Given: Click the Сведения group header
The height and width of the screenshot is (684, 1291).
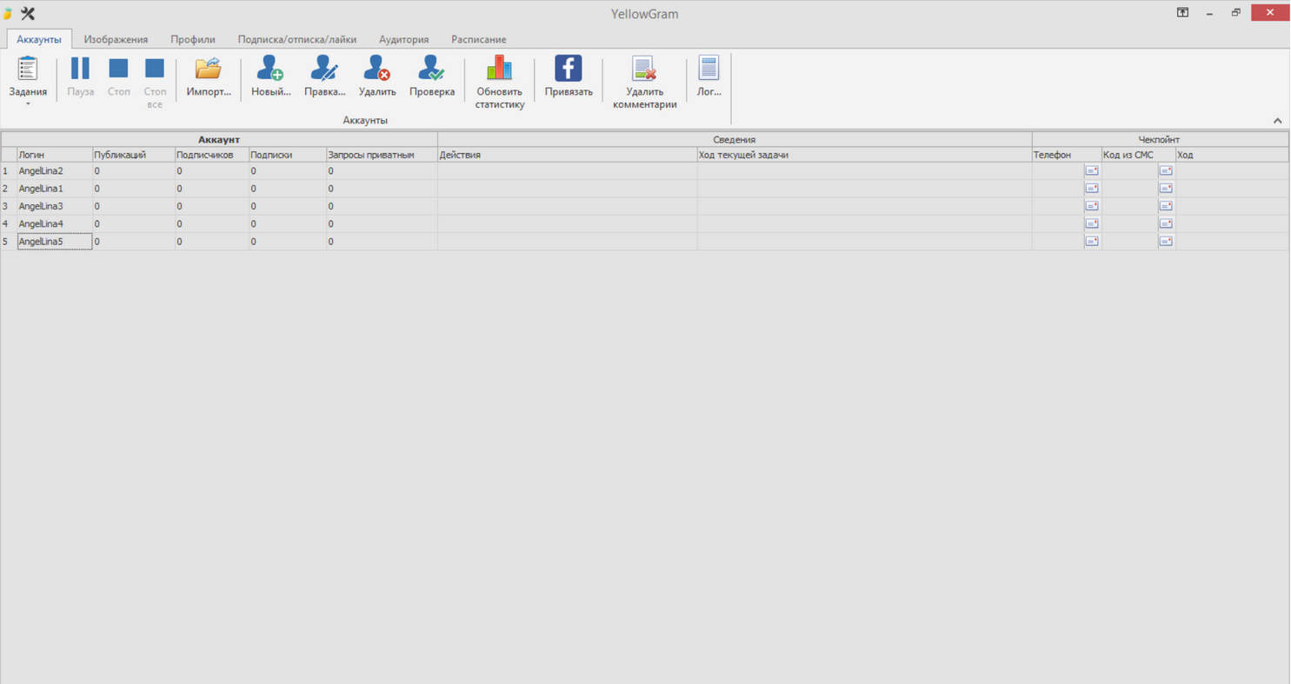Looking at the screenshot, I should click(x=735, y=139).
